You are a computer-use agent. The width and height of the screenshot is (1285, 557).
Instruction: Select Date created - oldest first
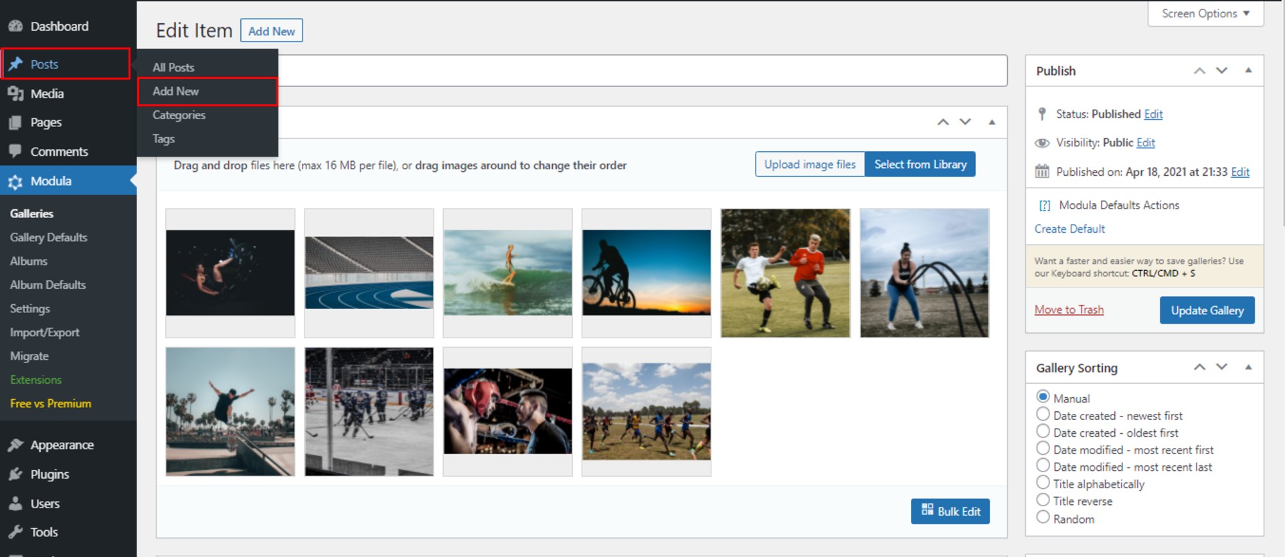[x=1043, y=431]
